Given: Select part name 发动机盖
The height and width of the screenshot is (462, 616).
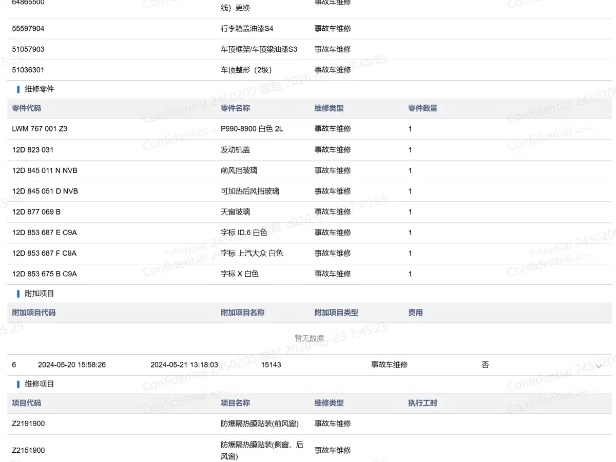Looking at the screenshot, I should coord(236,150).
